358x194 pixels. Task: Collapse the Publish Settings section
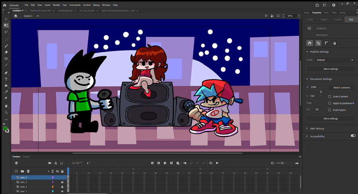[x=307, y=52]
